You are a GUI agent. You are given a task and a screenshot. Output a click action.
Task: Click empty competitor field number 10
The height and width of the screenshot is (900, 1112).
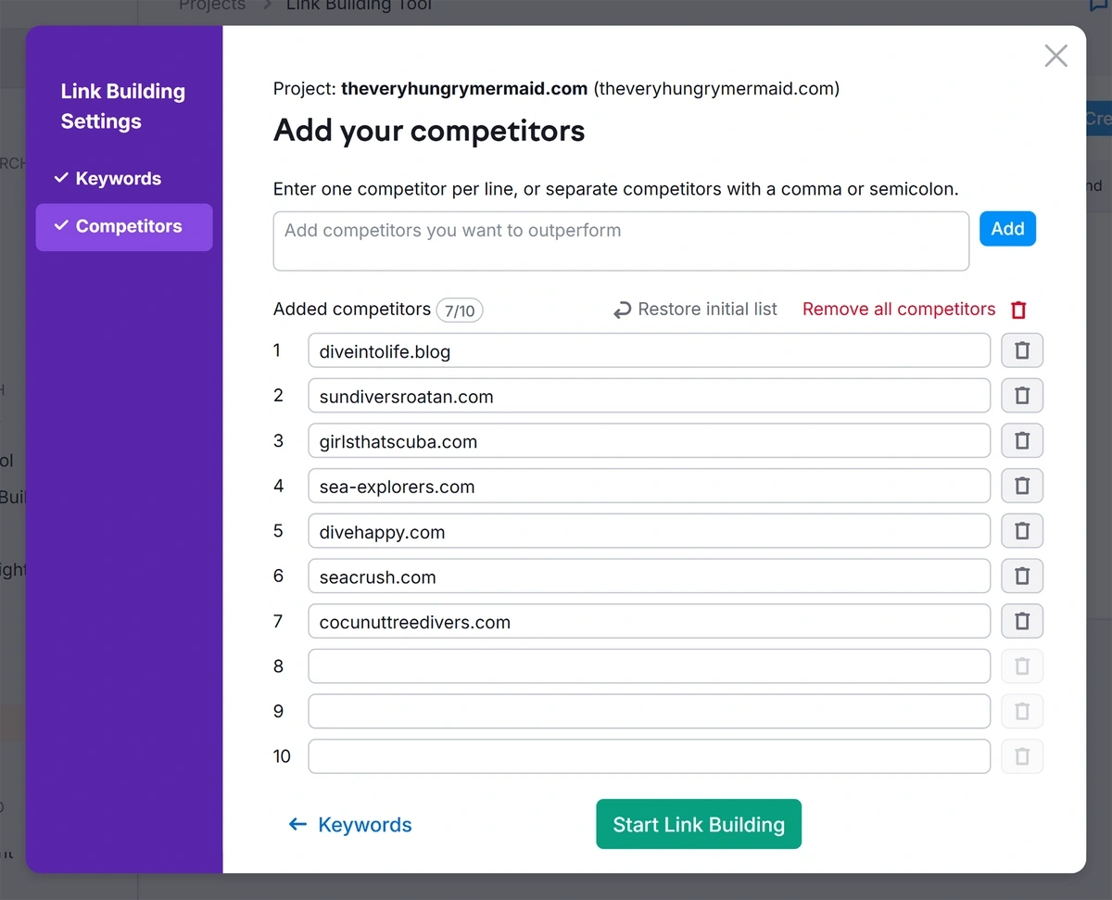click(649, 756)
